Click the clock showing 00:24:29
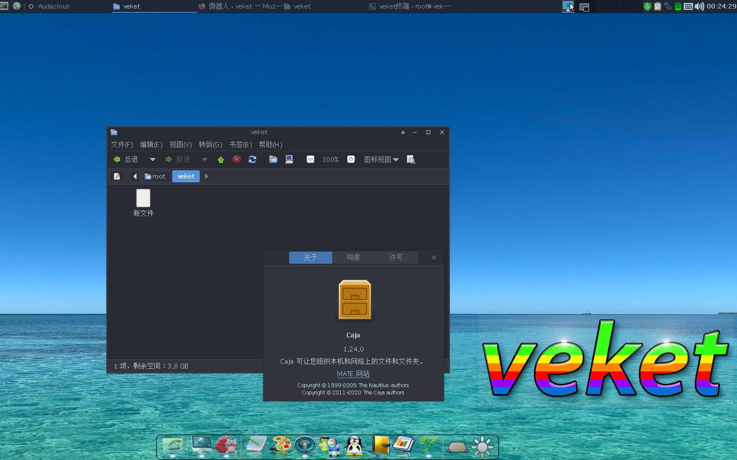 [721, 6]
